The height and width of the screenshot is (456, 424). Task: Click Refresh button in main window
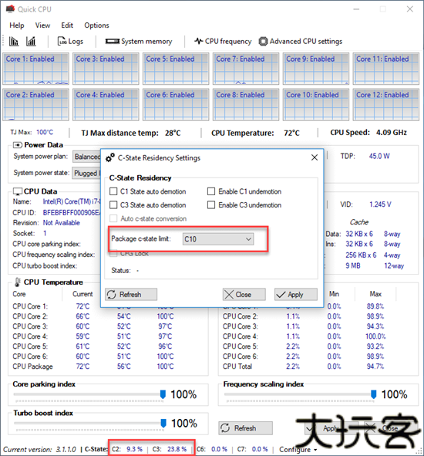click(246, 428)
